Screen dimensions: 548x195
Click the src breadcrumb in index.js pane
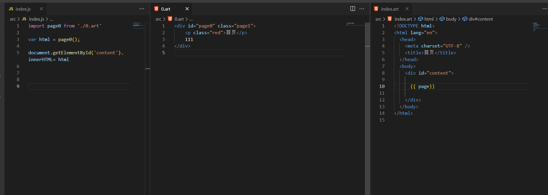(13, 19)
